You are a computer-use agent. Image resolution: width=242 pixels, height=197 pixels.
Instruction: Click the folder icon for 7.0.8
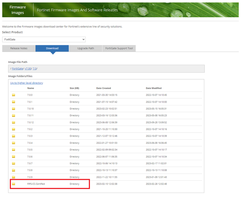click(14, 170)
